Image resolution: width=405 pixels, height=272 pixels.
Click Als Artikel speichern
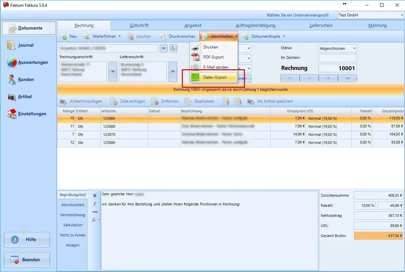coord(270,101)
